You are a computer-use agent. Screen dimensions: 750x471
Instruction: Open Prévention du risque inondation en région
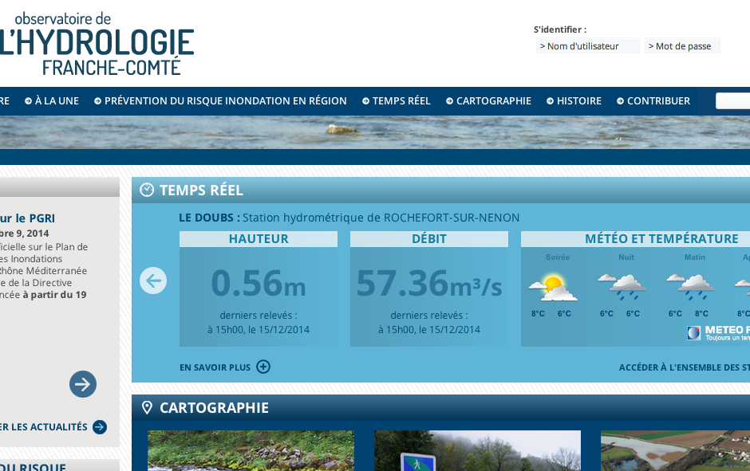220,100
